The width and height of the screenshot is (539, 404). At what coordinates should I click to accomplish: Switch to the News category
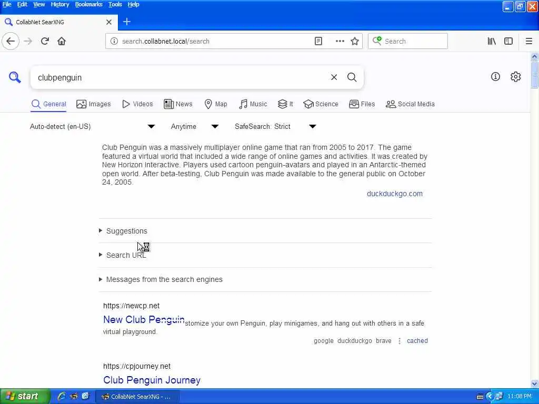[178, 104]
